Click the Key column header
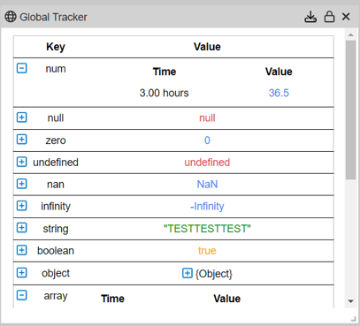 tap(56, 47)
